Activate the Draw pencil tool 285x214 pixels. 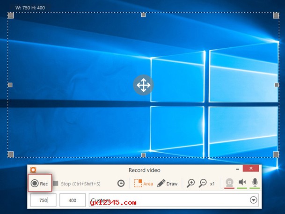click(167, 184)
